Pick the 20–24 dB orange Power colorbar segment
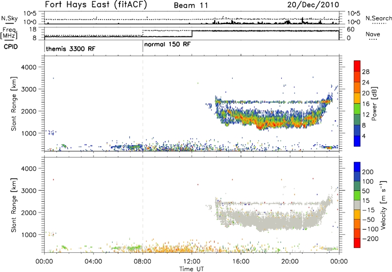392x272 pixels. (357, 88)
